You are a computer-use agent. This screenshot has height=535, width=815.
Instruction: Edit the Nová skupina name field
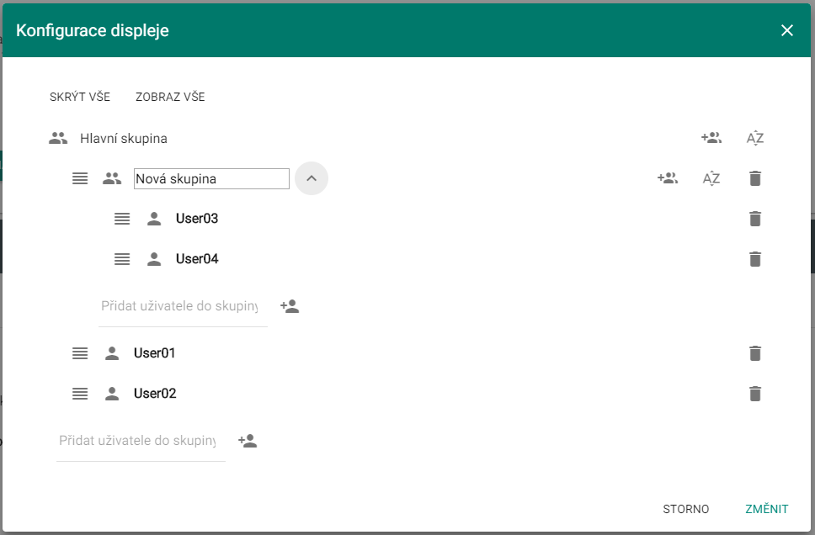point(211,178)
